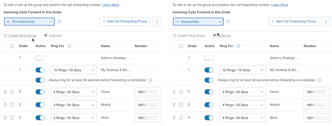Screen dimensions: 332x126
Task: Grab drag handle of Work row, right panel
Action: point(175,117)
